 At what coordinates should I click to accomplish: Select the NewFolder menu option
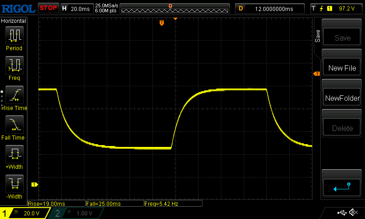click(342, 98)
